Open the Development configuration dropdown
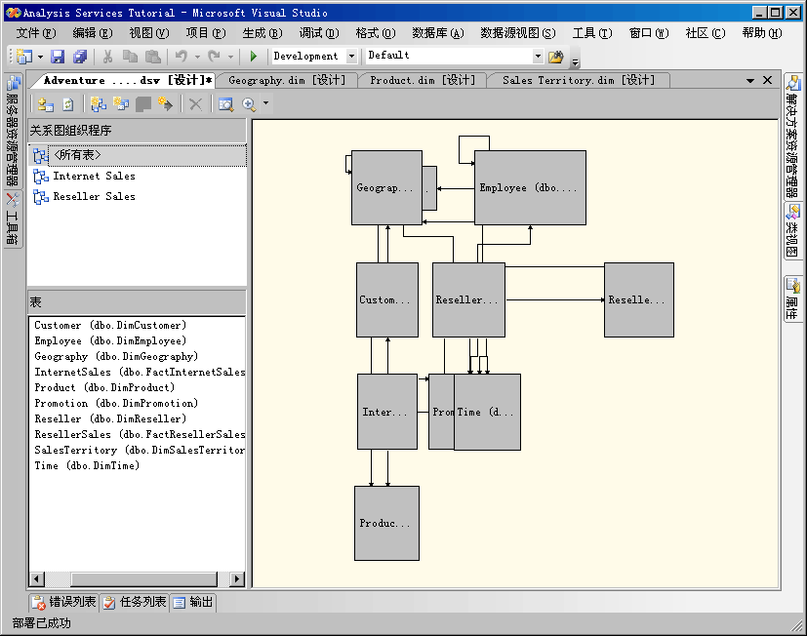Screen dimensions: 807x636 (x=351, y=57)
